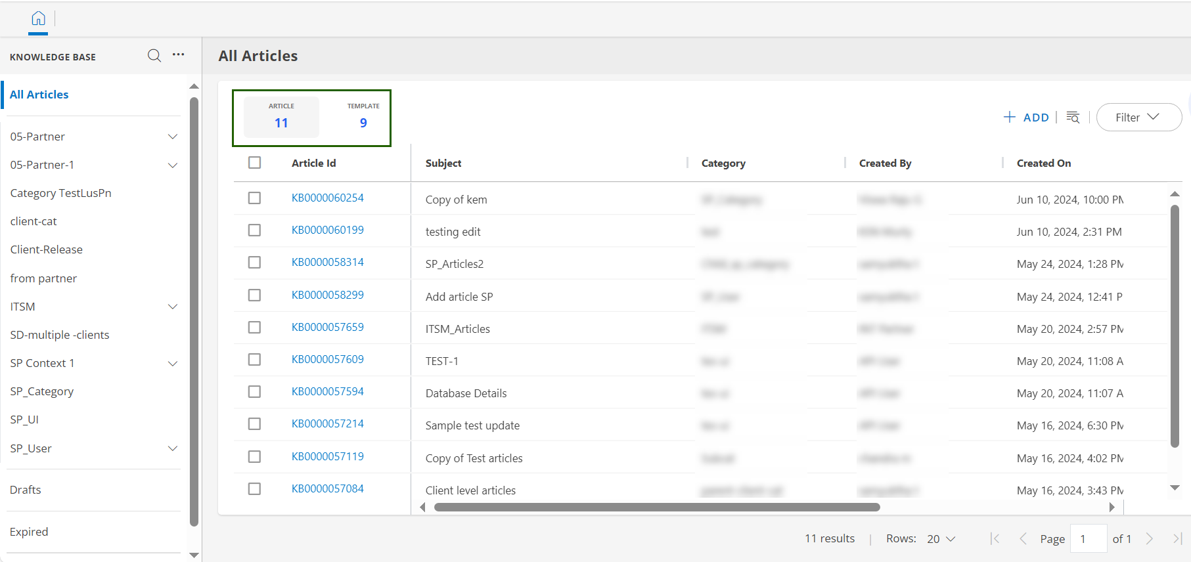Image resolution: width=1191 pixels, height=562 pixels.
Task: Check the box for KB0000058314
Action: click(255, 263)
